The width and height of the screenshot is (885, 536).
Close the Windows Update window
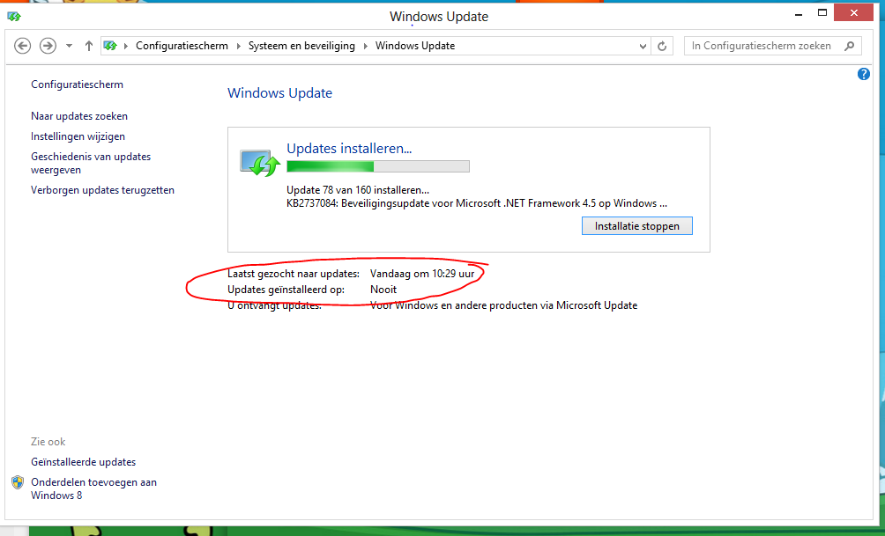pos(853,13)
